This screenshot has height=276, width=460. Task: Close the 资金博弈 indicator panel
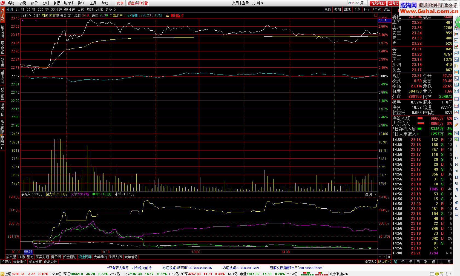(375, 194)
